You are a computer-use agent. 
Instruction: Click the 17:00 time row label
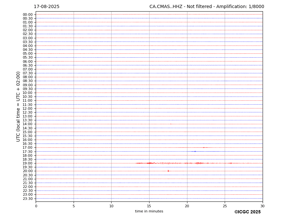pos(28,148)
